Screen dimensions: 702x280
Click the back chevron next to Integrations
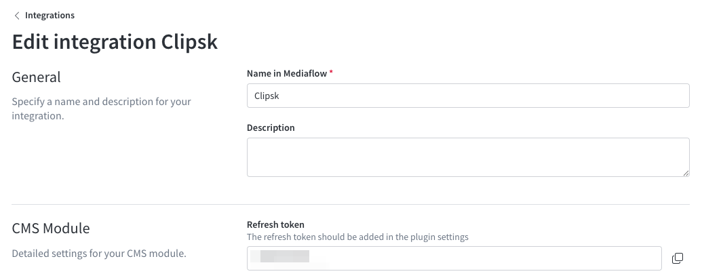coord(17,16)
